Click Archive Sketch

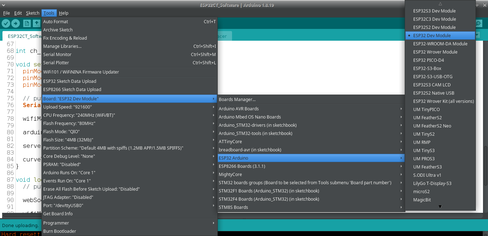(x=129, y=30)
